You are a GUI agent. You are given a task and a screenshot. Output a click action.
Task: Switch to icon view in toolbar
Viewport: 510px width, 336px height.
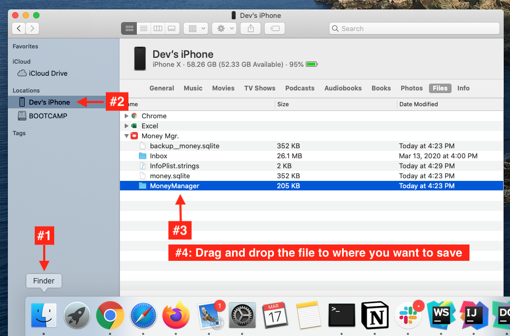tap(129, 28)
